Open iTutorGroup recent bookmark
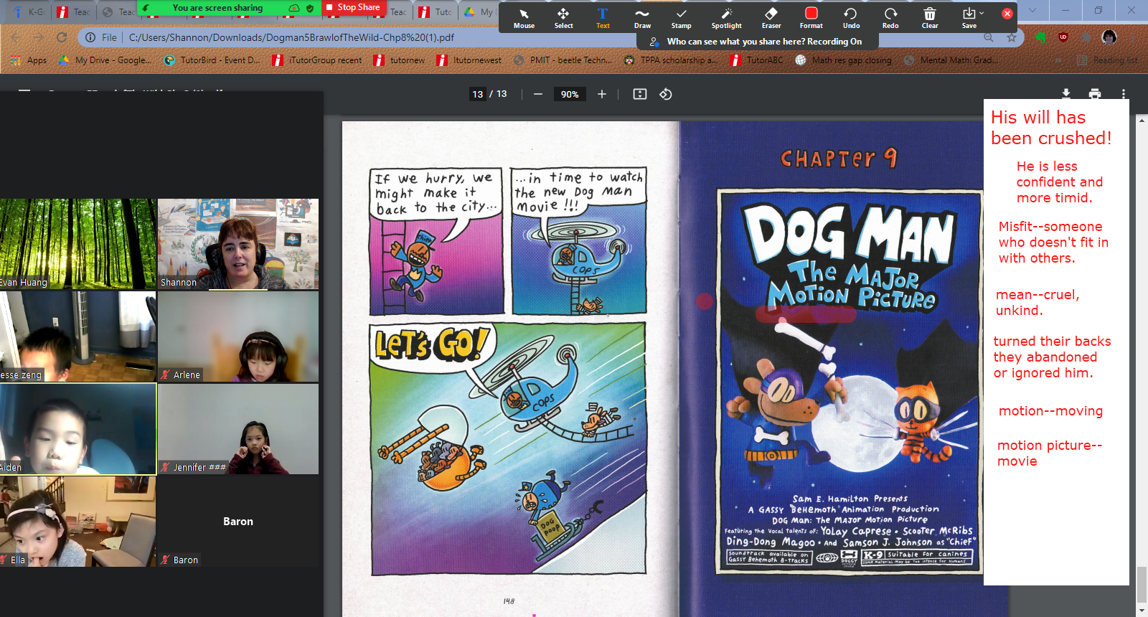Image resolution: width=1148 pixels, height=617 pixels. [x=317, y=60]
